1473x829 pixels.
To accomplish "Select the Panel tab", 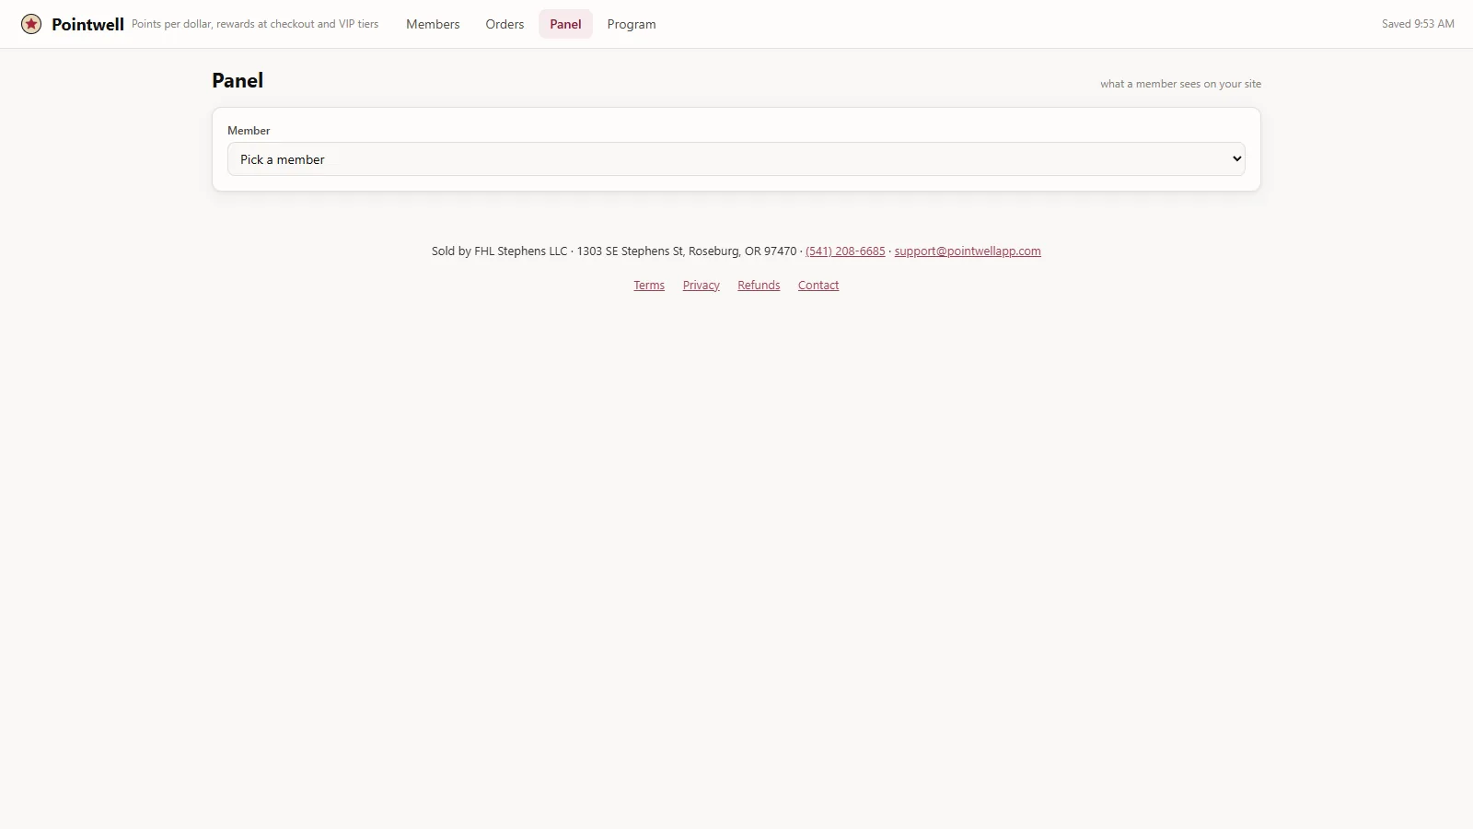I will pyautogui.click(x=565, y=24).
